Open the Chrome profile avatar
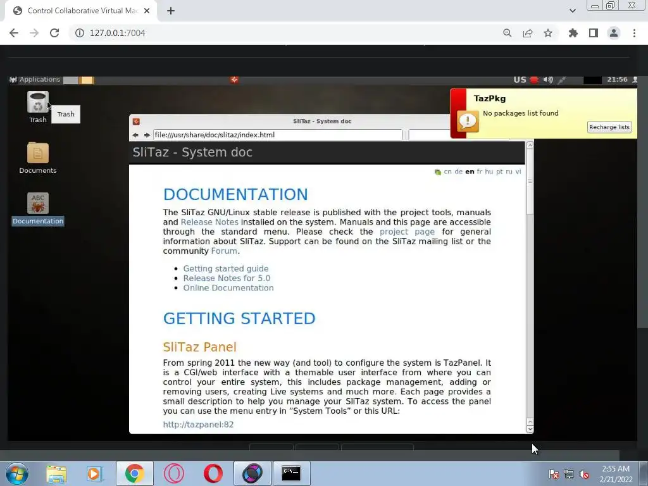 tap(614, 33)
